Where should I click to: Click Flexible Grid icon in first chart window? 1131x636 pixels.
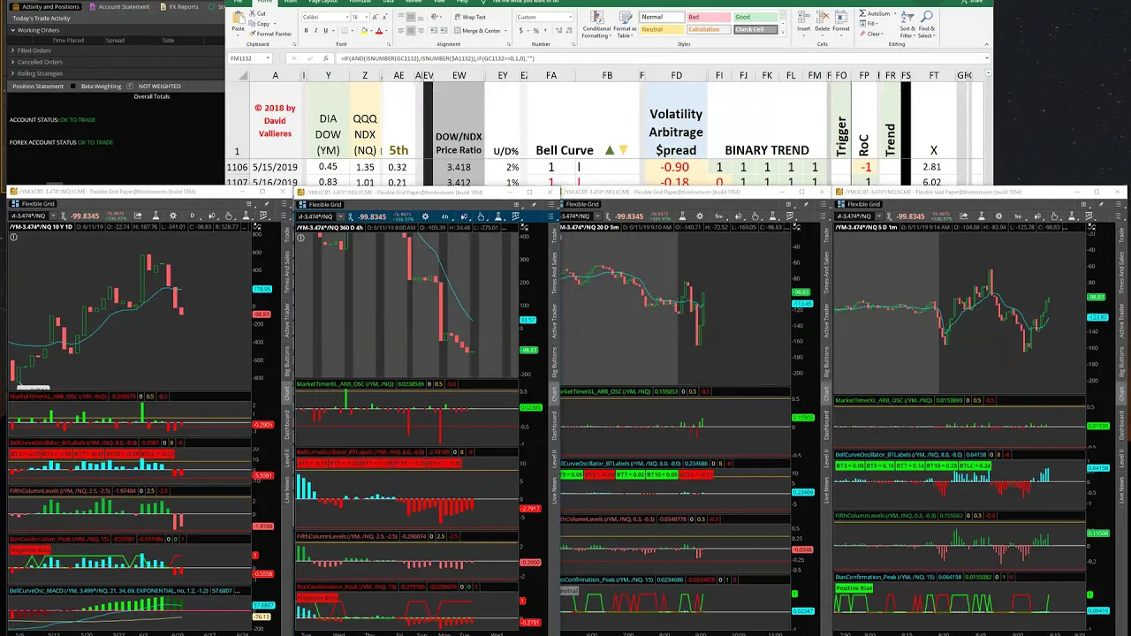[15, 204]
